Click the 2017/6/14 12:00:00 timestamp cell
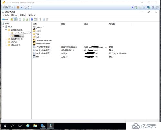Screen dimensions: 161x130 pos(118,53)
